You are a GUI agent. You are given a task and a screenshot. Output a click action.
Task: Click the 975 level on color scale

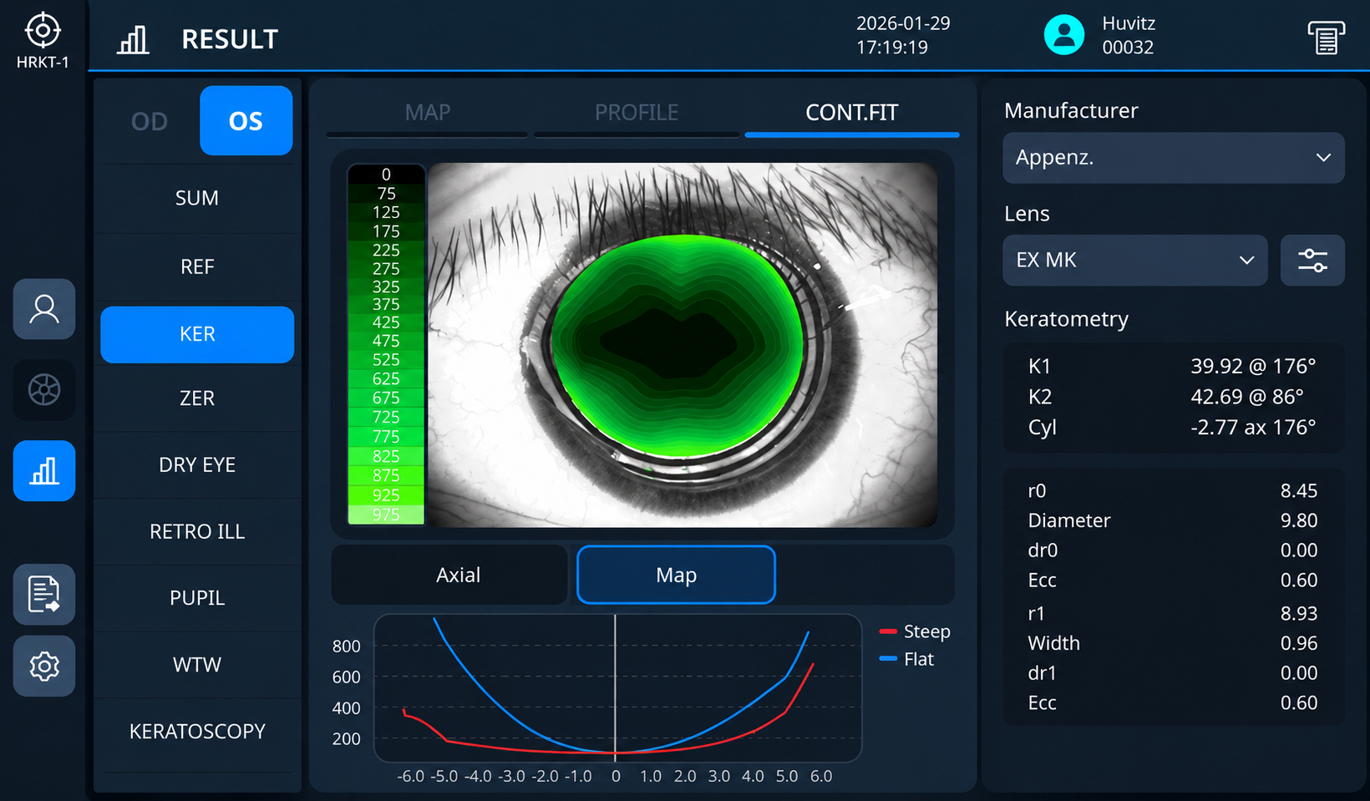[x=386, y=515]
